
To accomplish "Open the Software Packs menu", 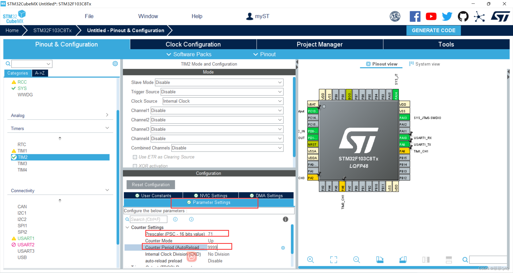I will [189, 54].
